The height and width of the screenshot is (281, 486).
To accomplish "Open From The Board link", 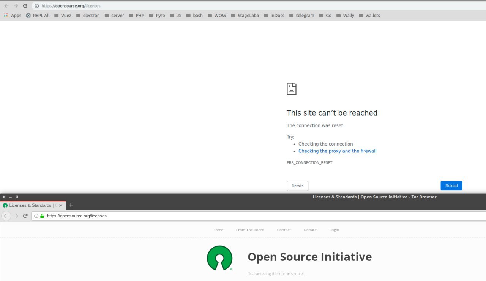I will point(250,230).
